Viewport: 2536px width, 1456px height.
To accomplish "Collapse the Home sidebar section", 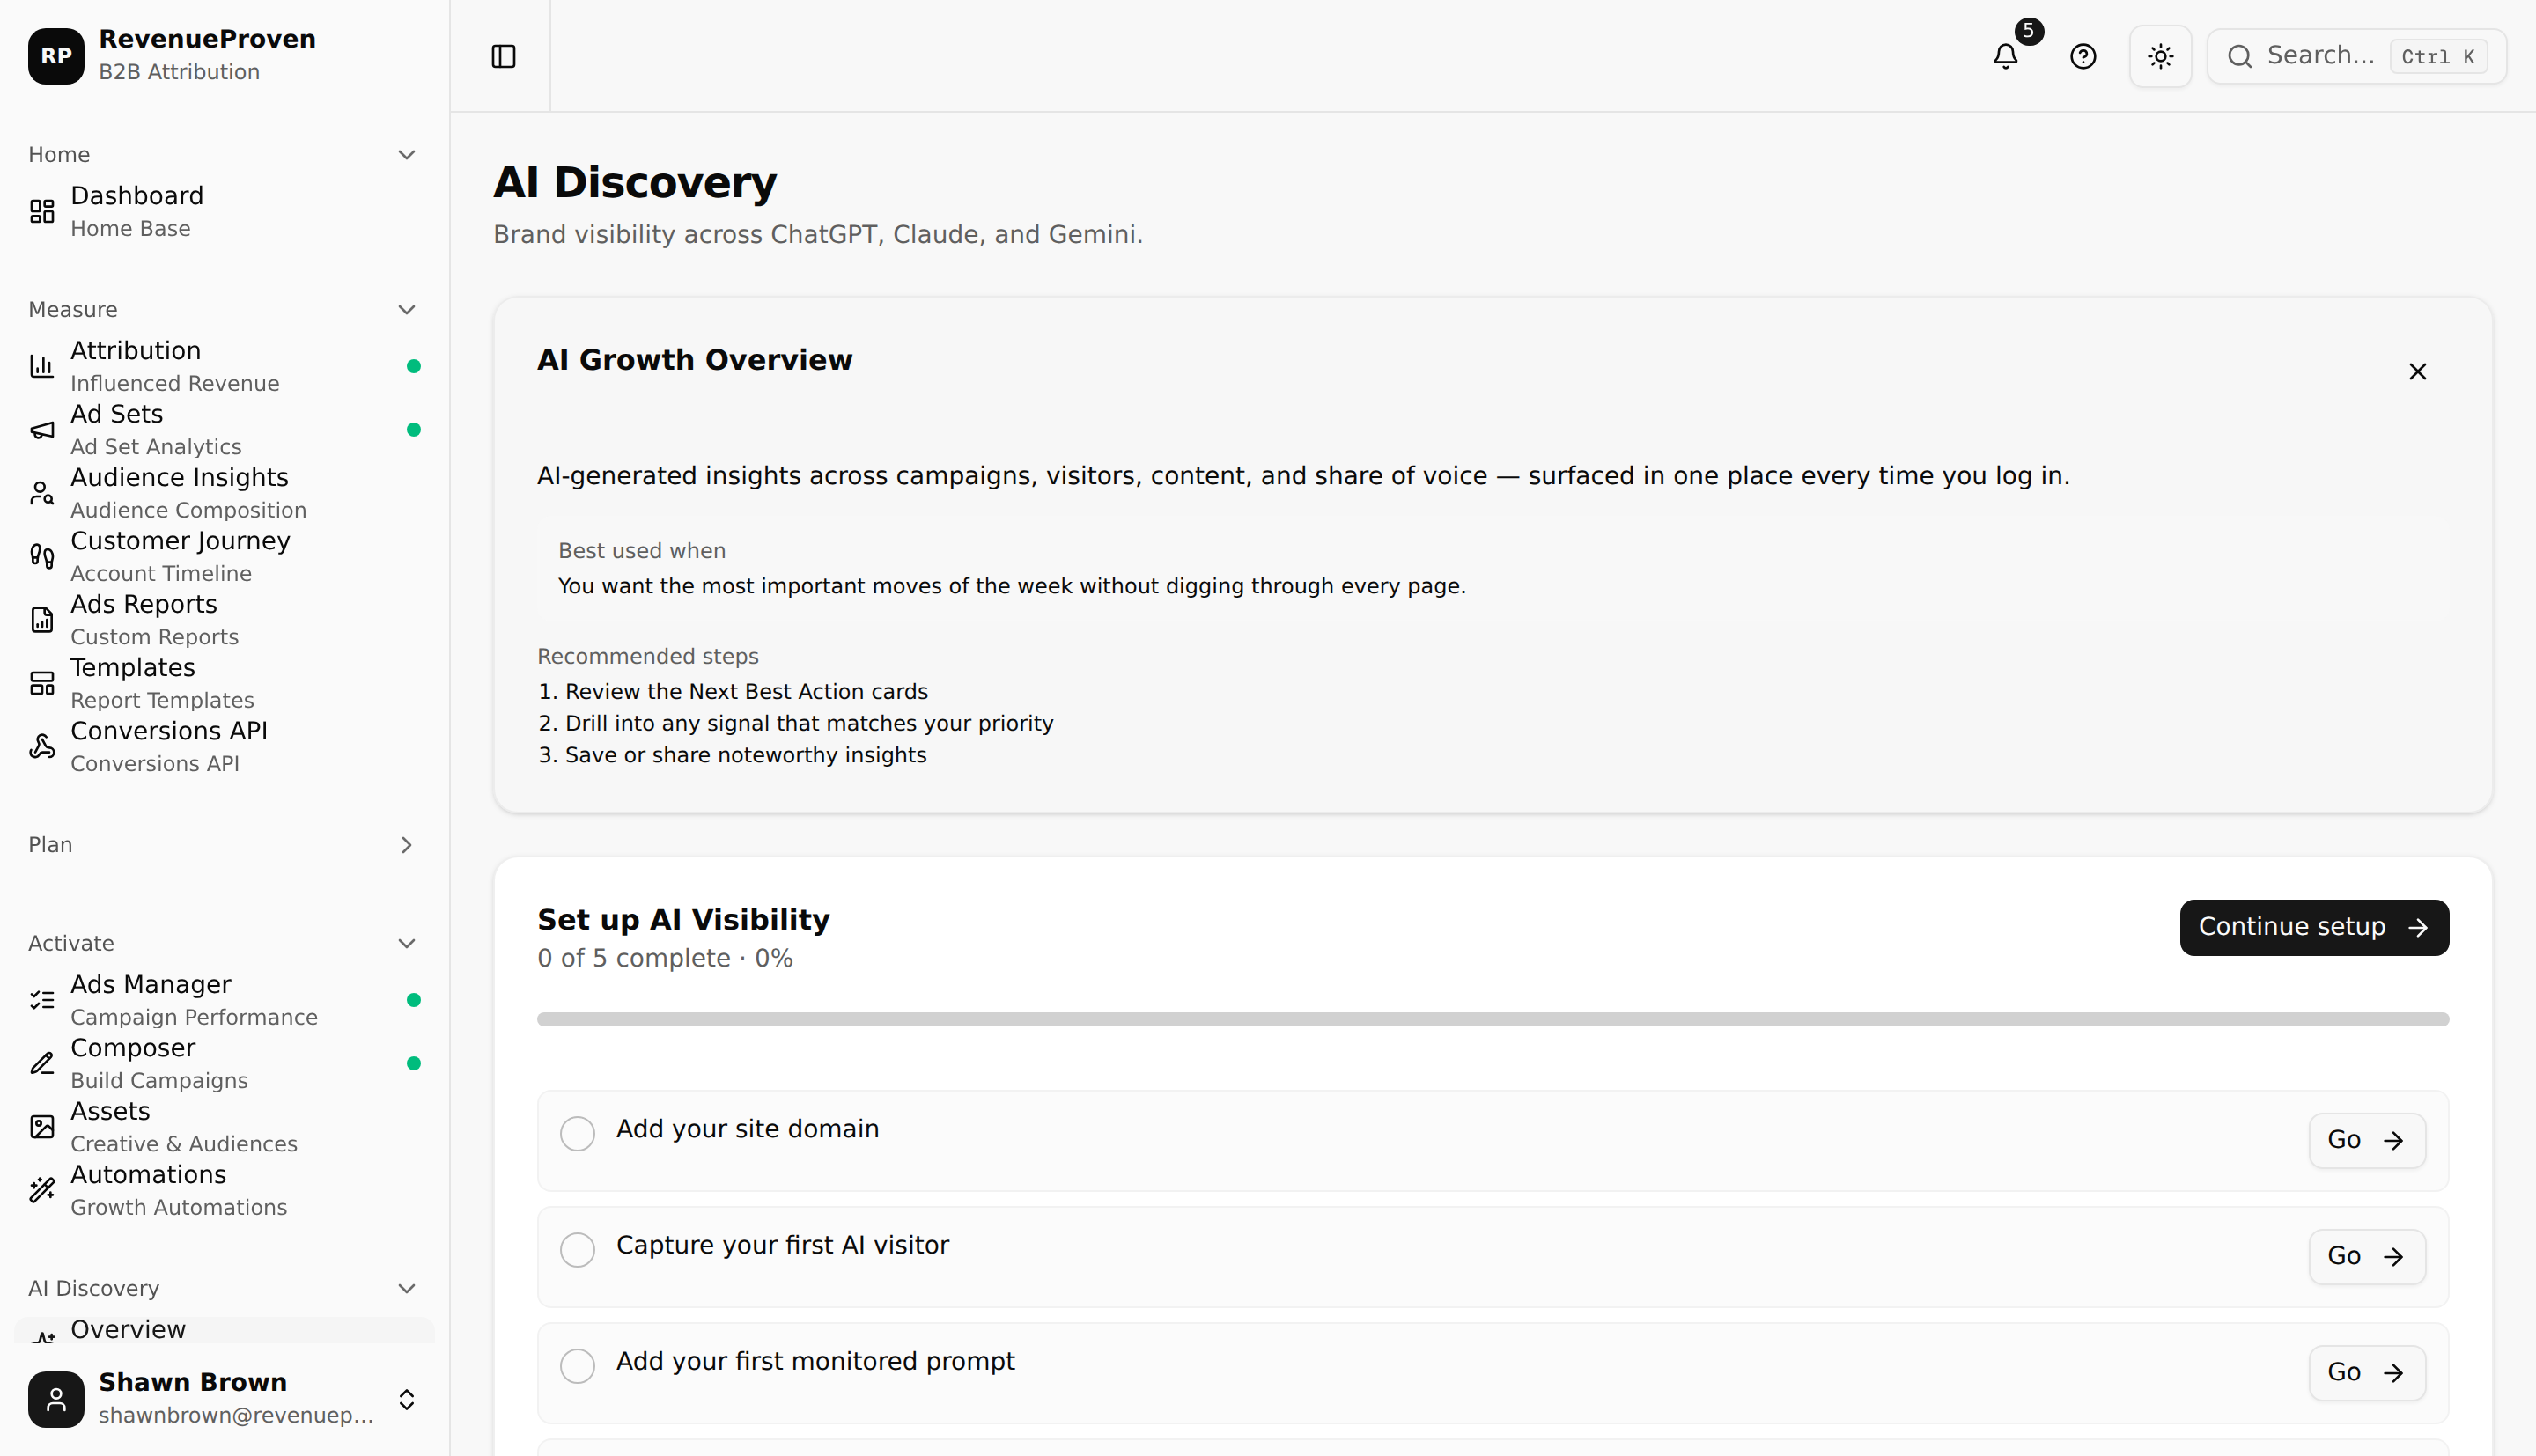I will click(407, 154).
